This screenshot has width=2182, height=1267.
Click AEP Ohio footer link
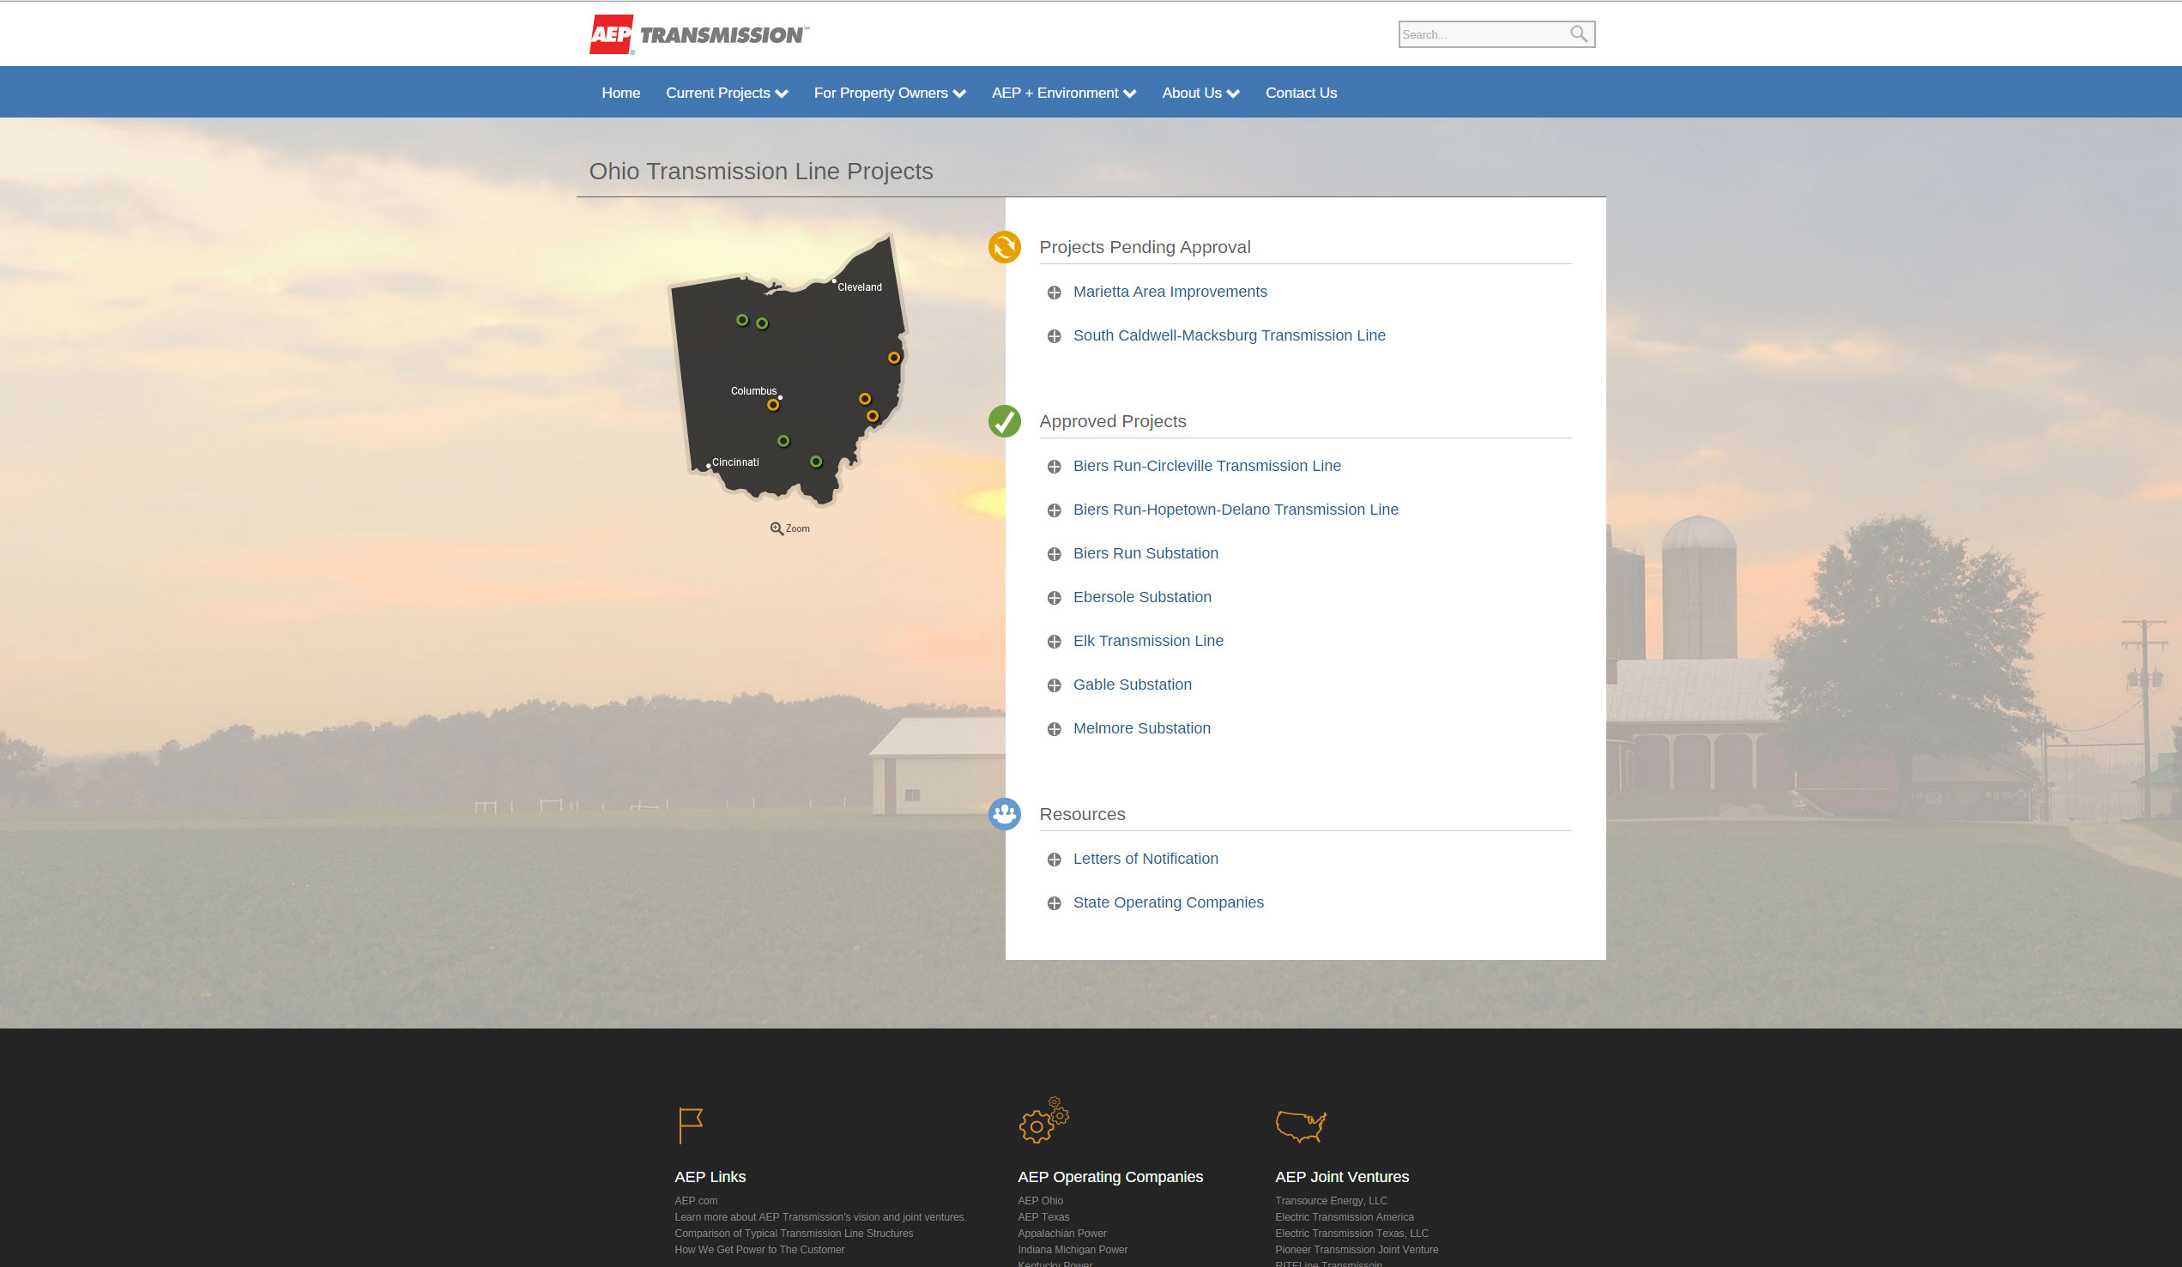pos(1040,1200)
